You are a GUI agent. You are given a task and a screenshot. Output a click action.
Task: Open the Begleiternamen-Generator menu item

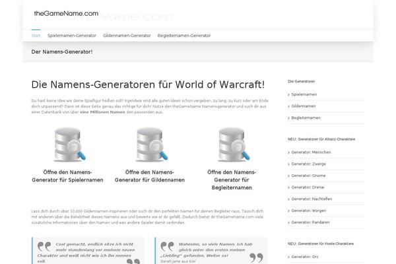click(x=184, y=36)
